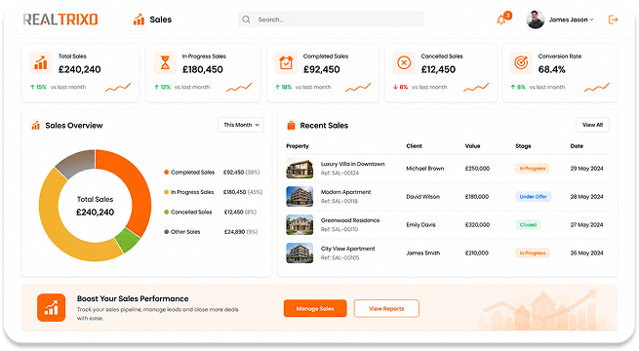
Task: Open Luxury Villa in Downtown thumbnail
Action: point(300,169)
